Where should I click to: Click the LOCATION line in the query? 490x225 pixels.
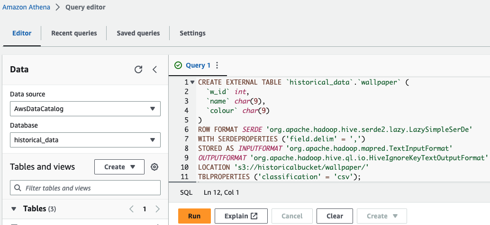(283, 167)
